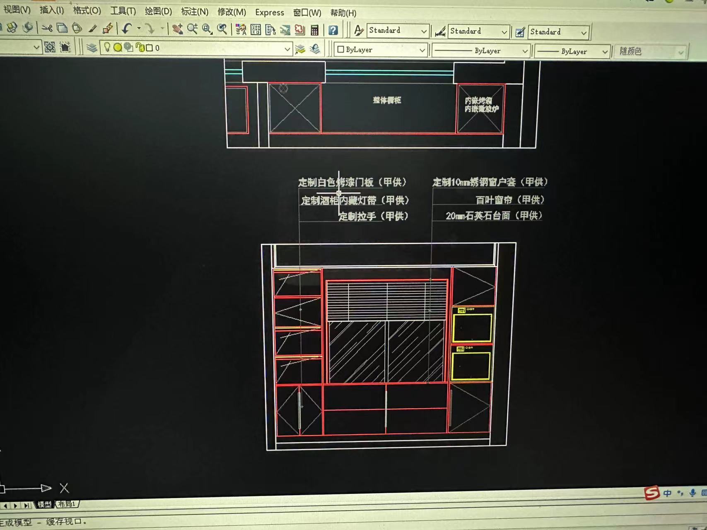Click the Sogou input method icon
Image resolution: width=707 pixels, height=530 pixels.
(652, 493)
